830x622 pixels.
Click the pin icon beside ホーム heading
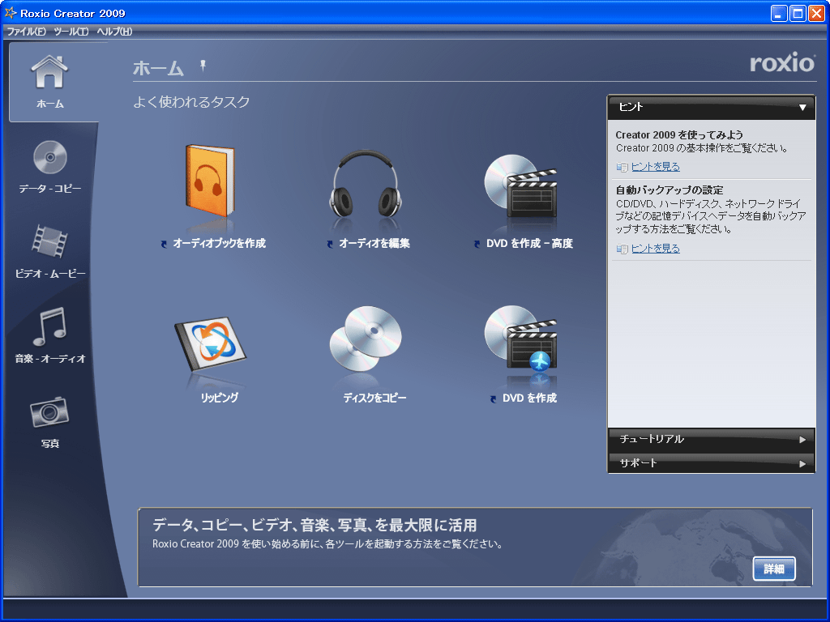tap(203, 66)
